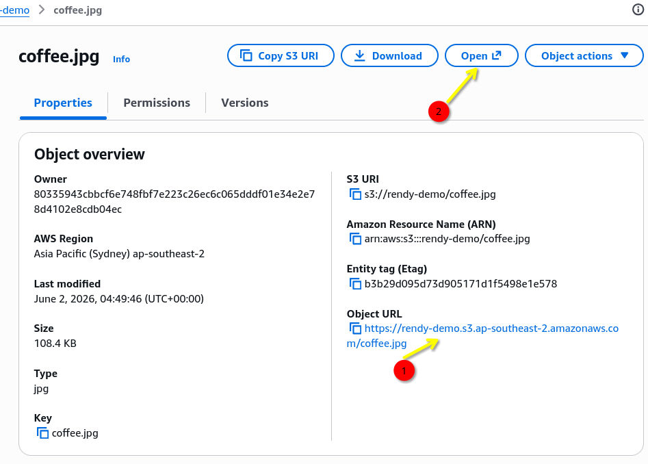Image resolution: width=648 pixels, height=464 pixels.
Task: Click the arn:aws:s3:::rendy-demo/coffee.jpg text
Action: pos(447,239)
